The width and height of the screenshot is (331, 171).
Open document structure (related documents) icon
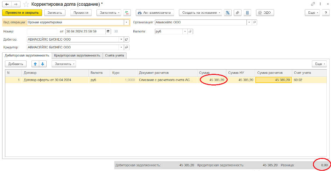click(x=228, y=13)
